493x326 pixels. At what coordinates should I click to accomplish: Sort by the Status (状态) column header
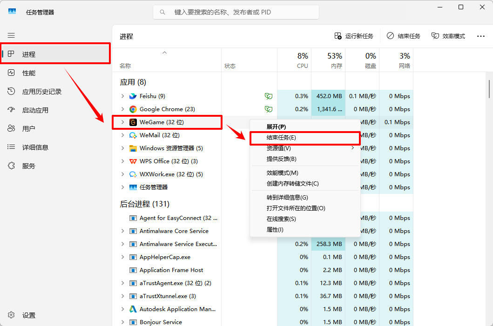(250, 60)
